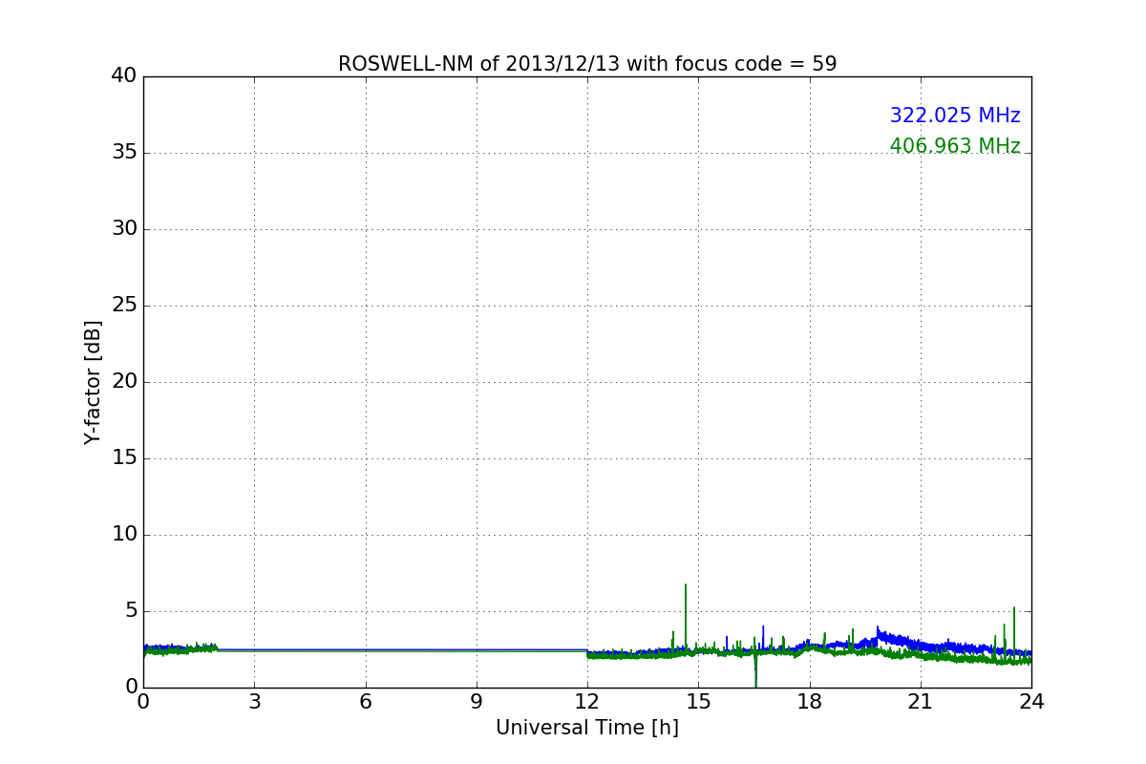1146x764 pixels.
Task: Click the x-axis tick label 3
Action: coord(254,702)
